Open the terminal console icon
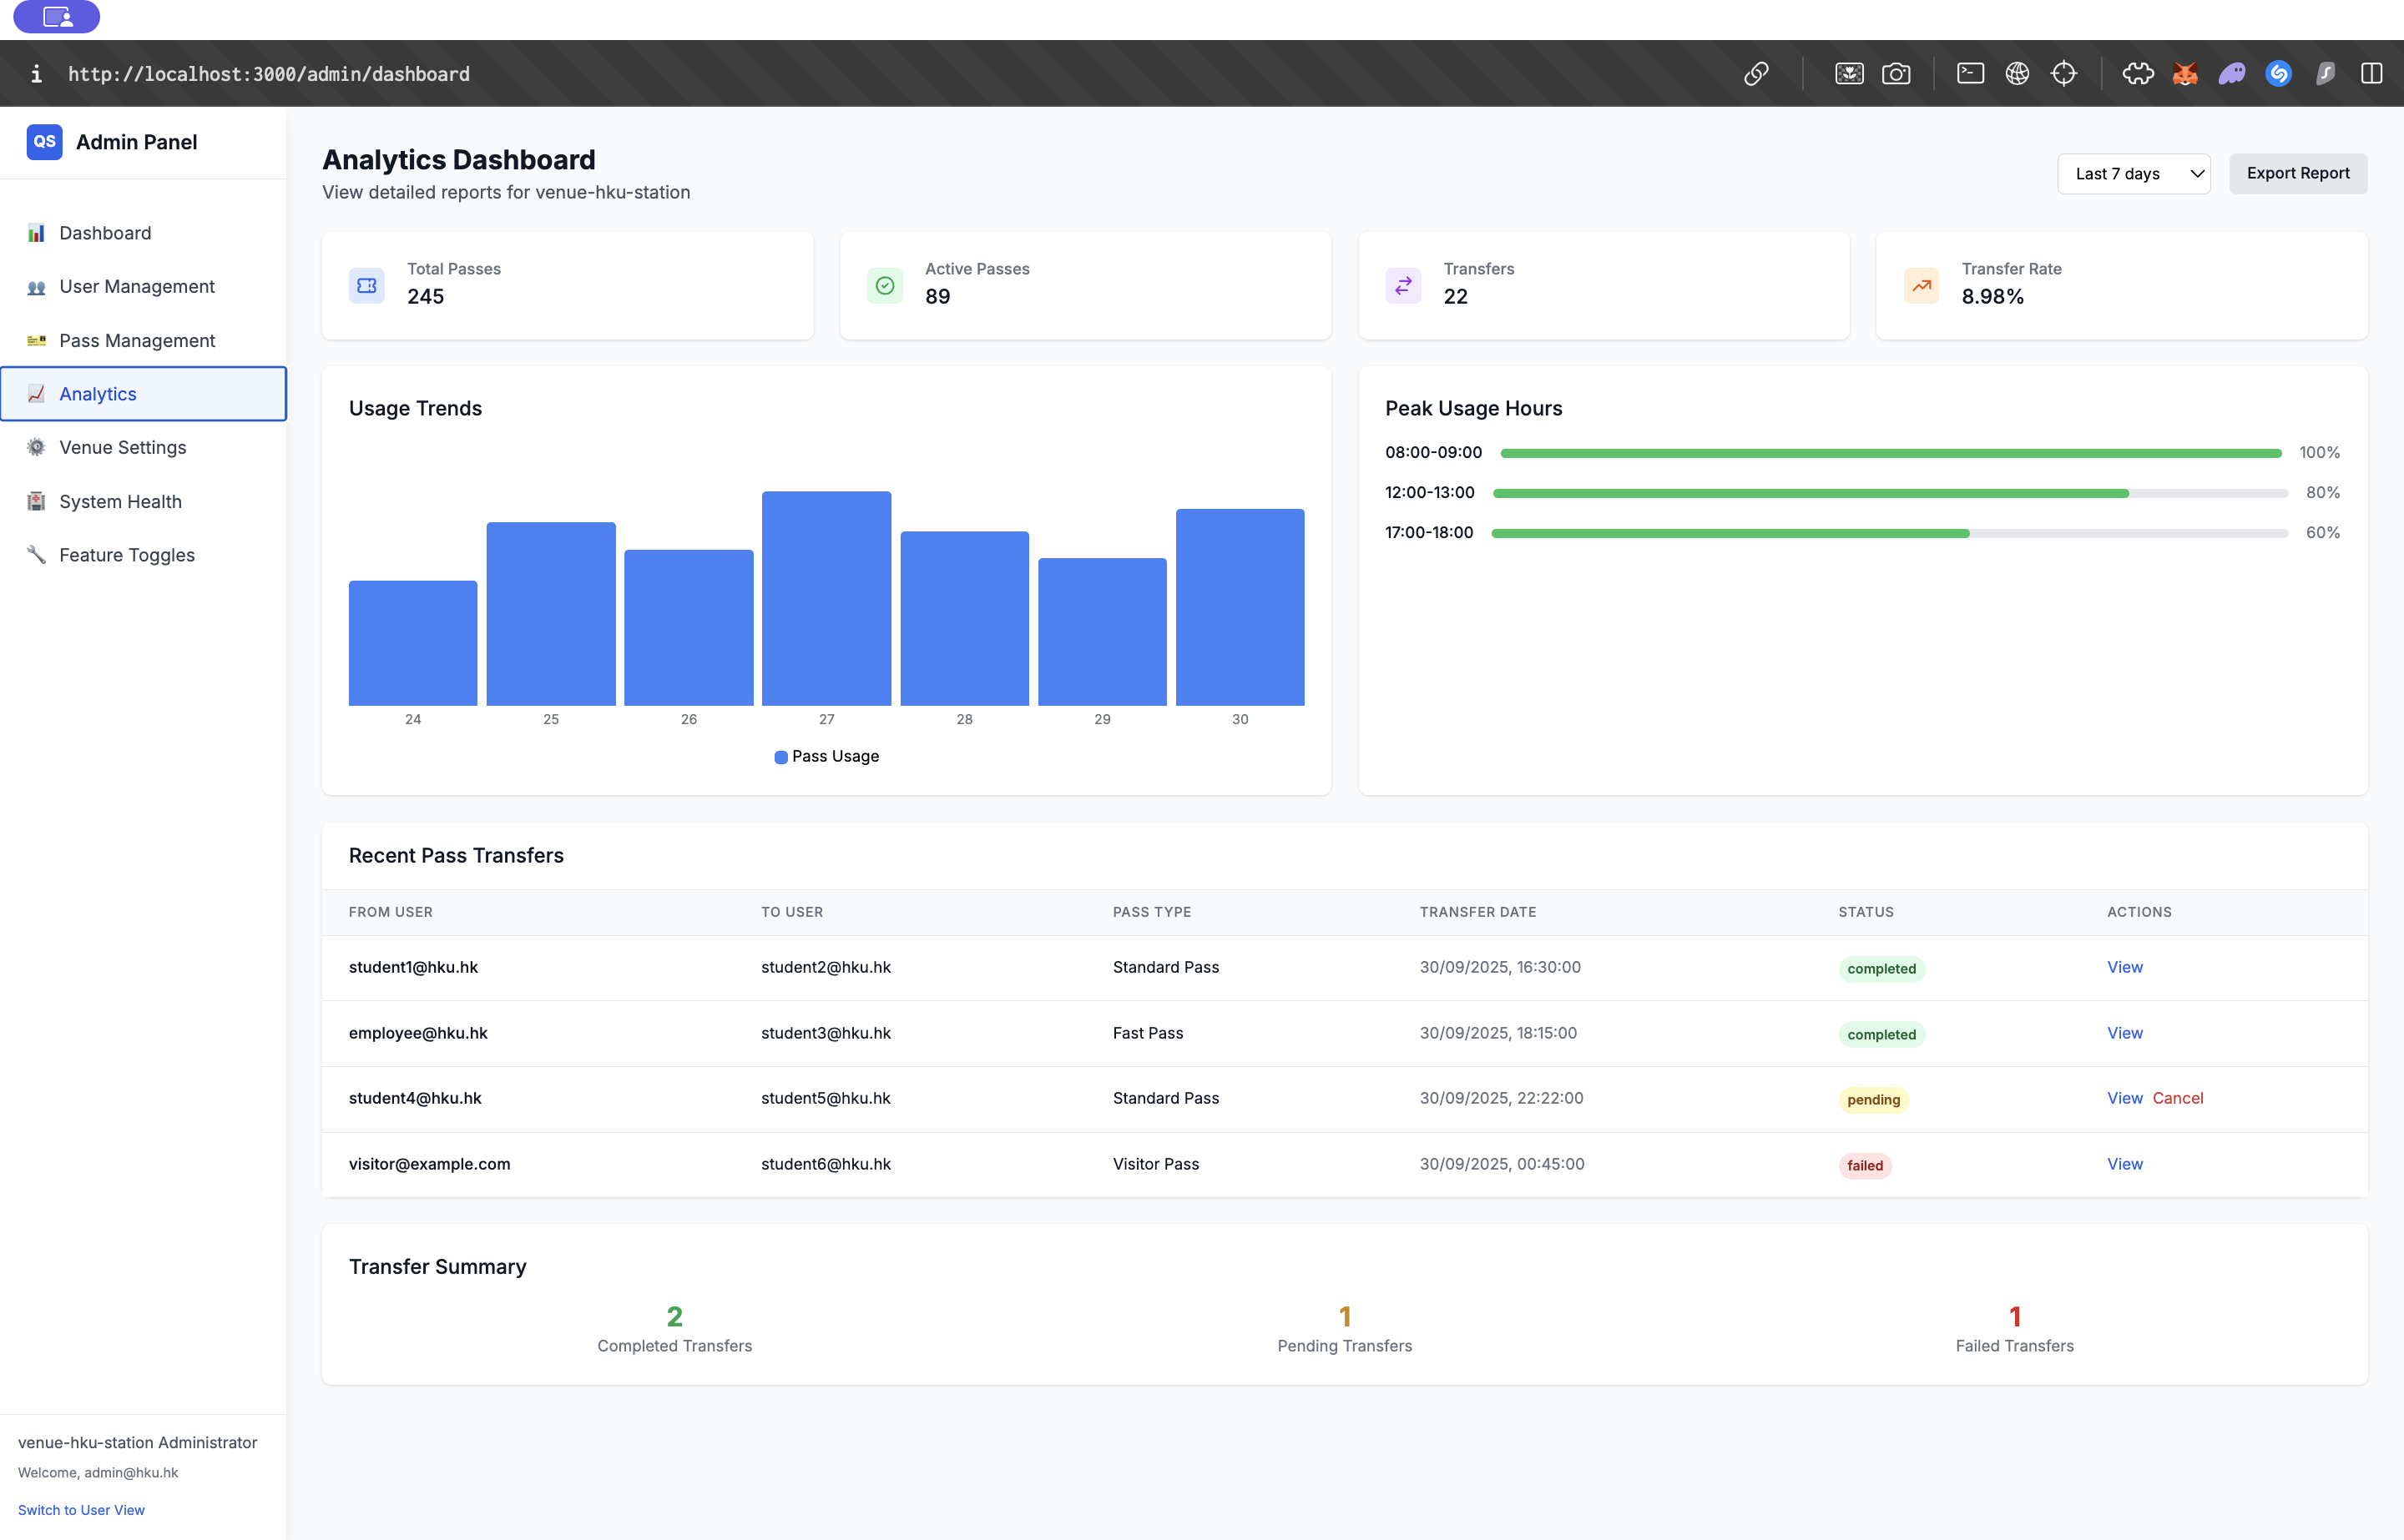The height and width of the screenshot is (1540, 2404). tap(1970, 74)
